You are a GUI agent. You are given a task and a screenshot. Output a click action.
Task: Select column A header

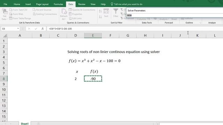pyautogui.click(x=20, y=35)
